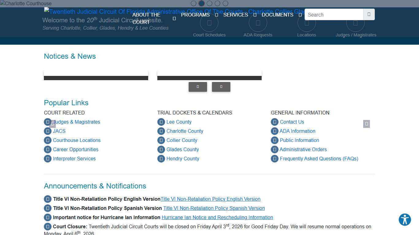Click the Locations circle icon
419x235 pixels.
306,23
